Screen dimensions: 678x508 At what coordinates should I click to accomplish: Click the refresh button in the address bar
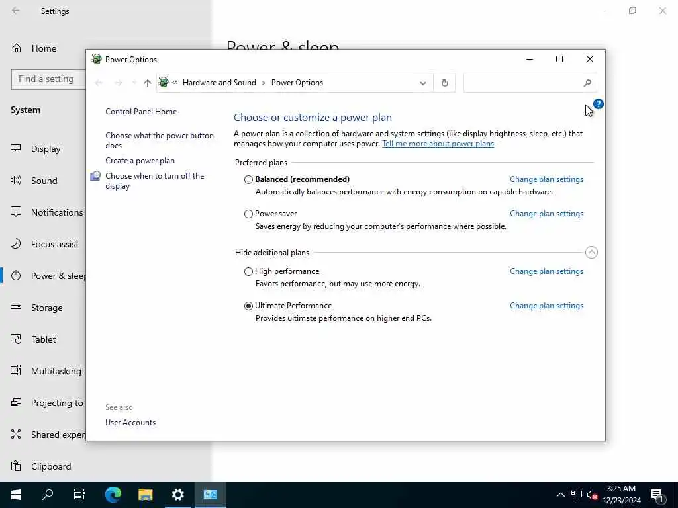444,83
